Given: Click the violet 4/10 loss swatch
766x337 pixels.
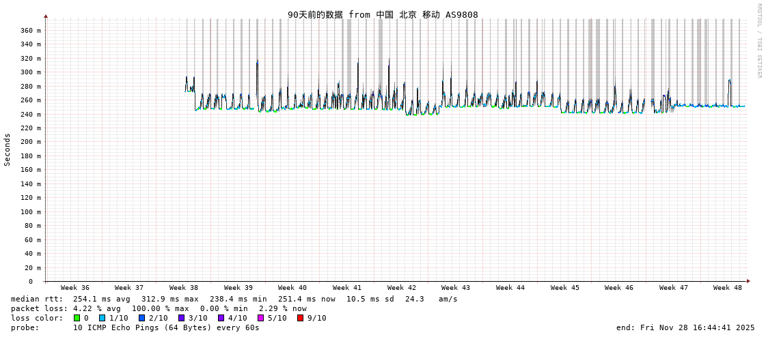Looking at the screenshot, I should tap(221, 318).
